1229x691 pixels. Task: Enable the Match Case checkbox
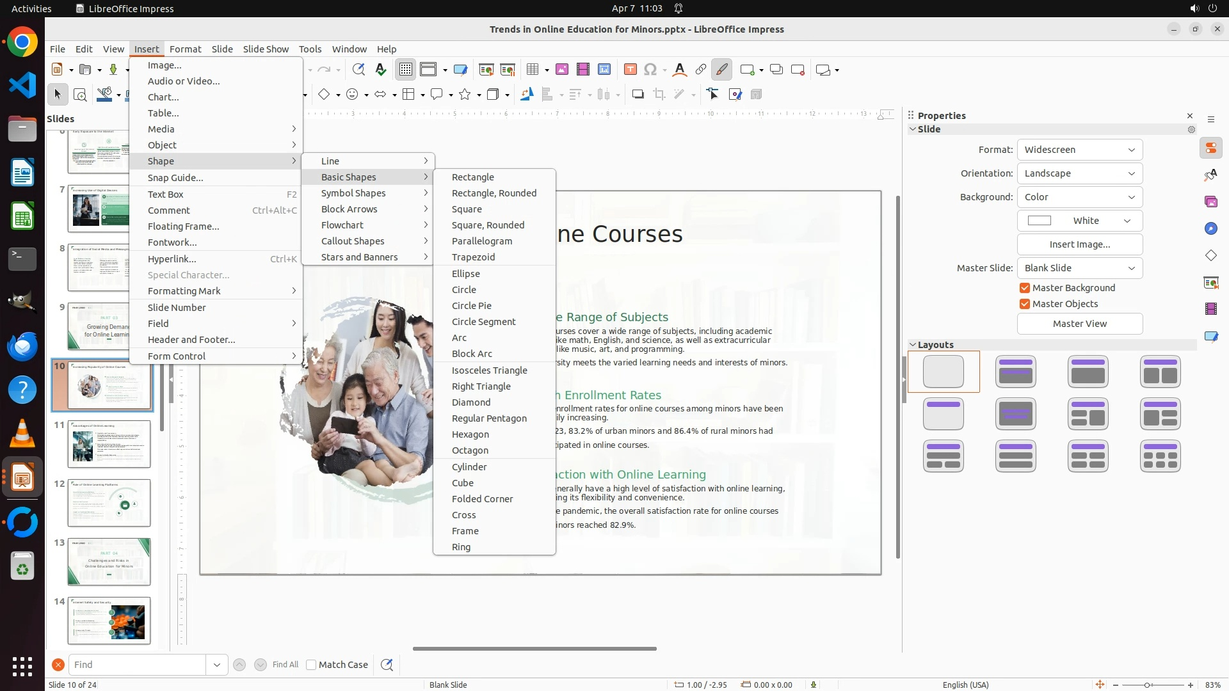pos(311,665)
